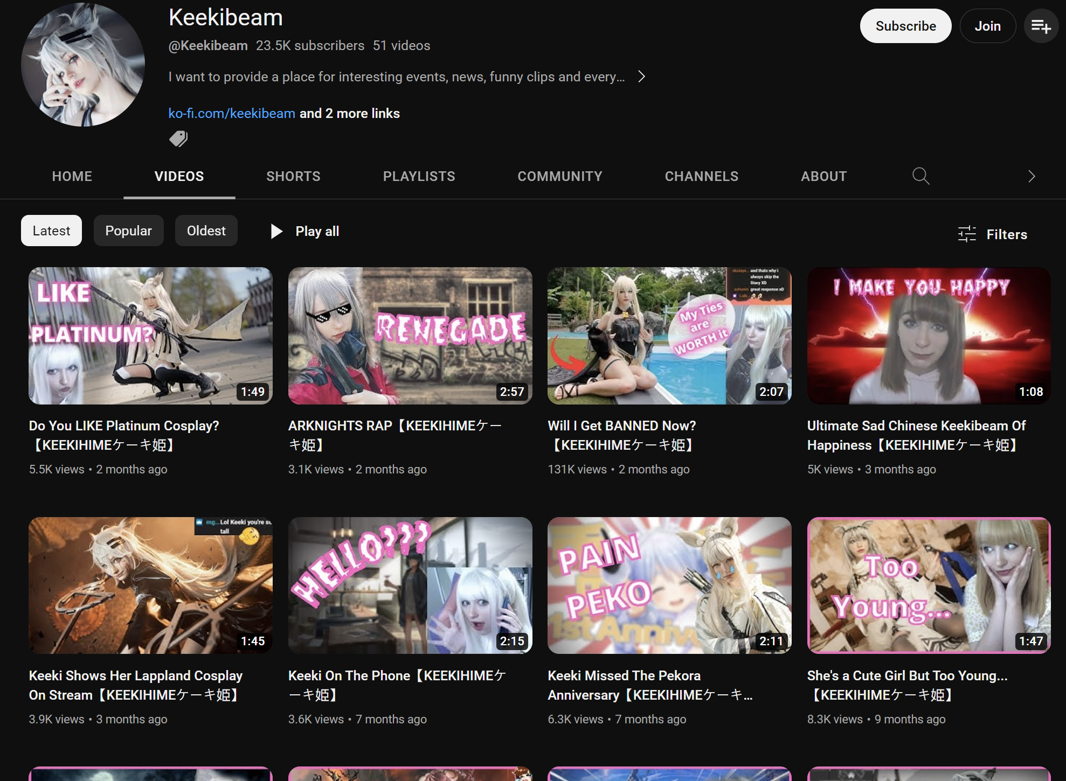Switch to the SHORTS tab
Screen dimensions: 1066x781
[x=293, y=176]
